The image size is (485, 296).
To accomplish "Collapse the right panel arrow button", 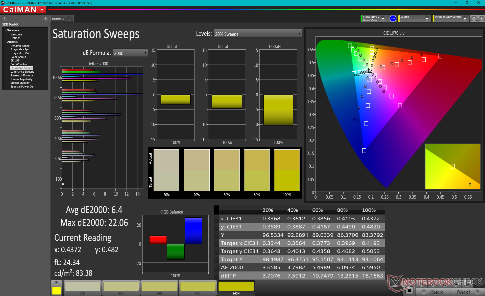I will click(482, 18).
